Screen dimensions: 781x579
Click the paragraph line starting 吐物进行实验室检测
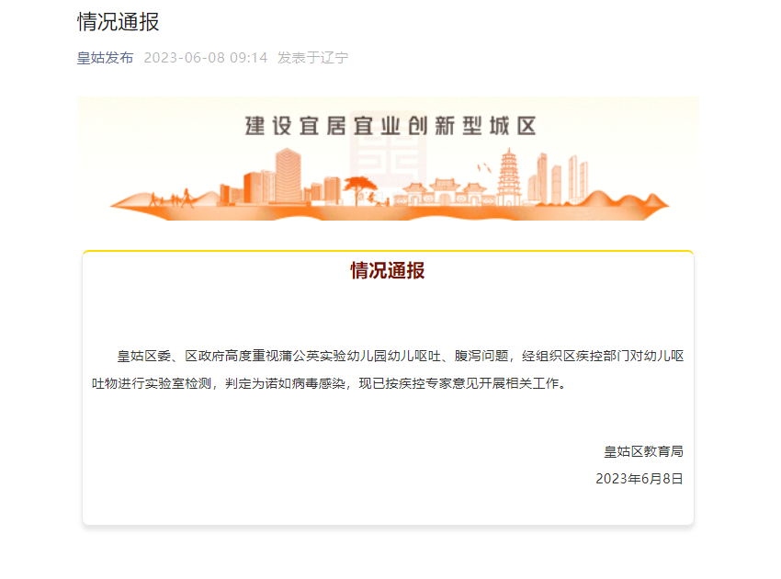329,383
